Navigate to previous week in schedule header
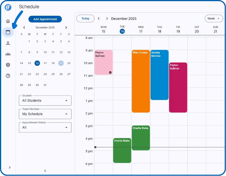The width and height of the screenshot is (226, 176). point(99,19)
